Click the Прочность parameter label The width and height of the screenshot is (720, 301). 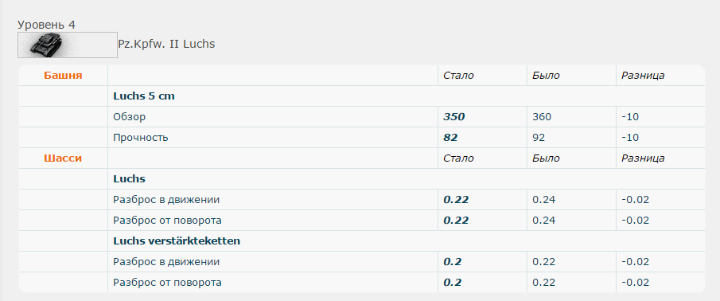[141, 138]
